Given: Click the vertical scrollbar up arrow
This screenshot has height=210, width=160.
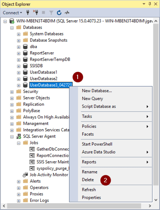Looking at the screenshot, I should point(156,21).
